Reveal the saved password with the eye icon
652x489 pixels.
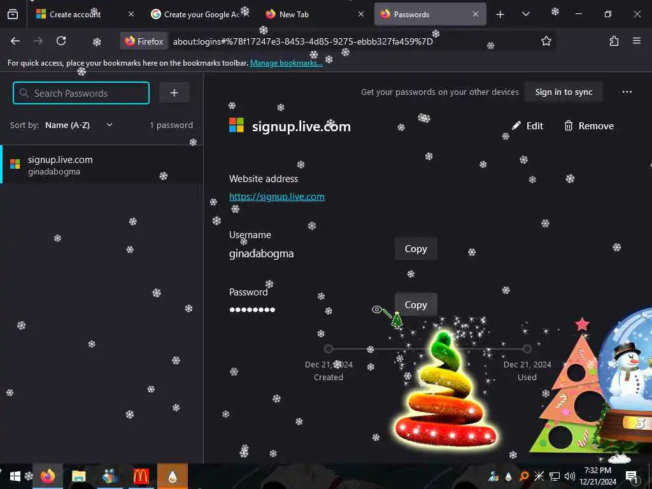[x=376, y=309]
